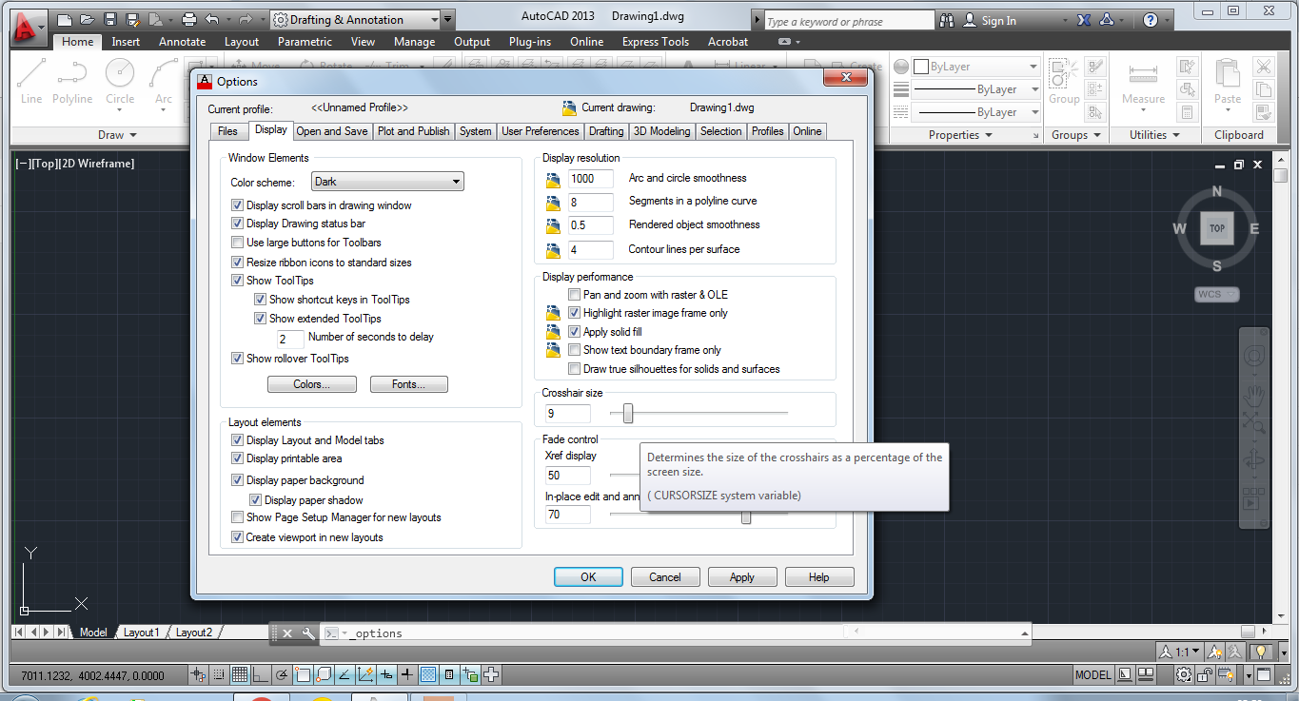This screenshot has height=701, width=1299.
Task: Open the Annotate ribbon tab
Action: click(182, 42)
